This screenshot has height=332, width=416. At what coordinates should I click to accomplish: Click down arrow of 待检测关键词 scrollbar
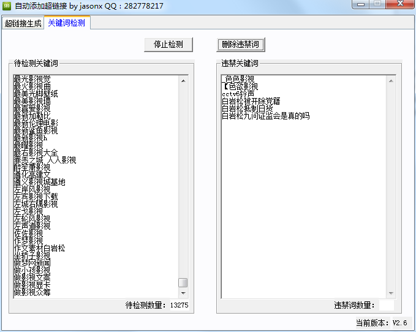click(183, 293)
